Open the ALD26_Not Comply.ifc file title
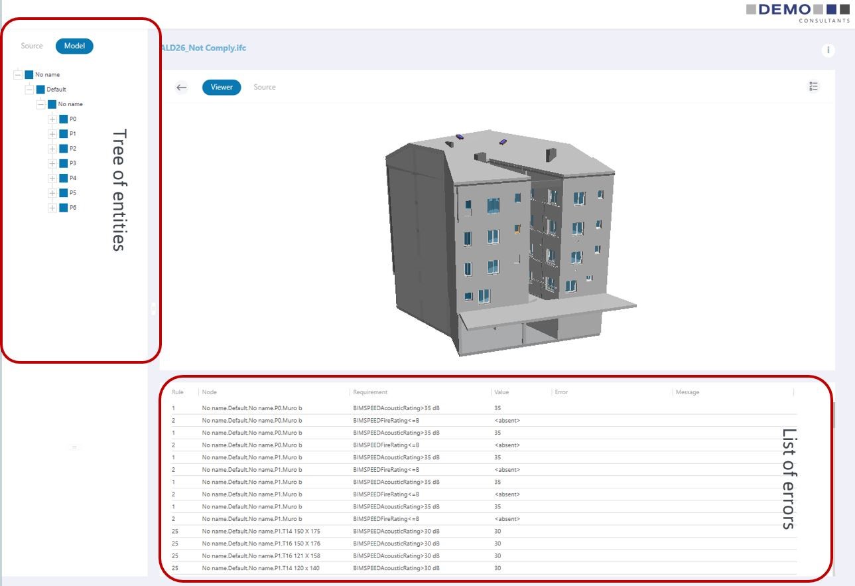This screenshot has height=586, width=855. [x=203, y=48]
